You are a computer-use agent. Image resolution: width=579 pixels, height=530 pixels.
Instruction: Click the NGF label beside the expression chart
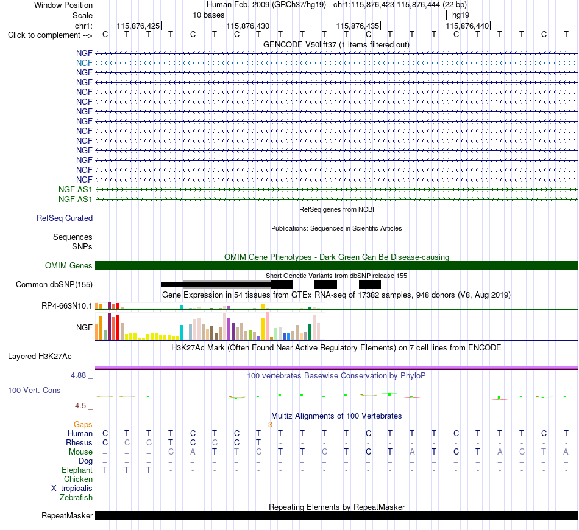point(84,327)
